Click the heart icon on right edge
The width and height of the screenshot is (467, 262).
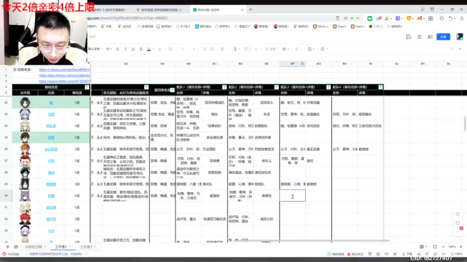click(458, 214)
